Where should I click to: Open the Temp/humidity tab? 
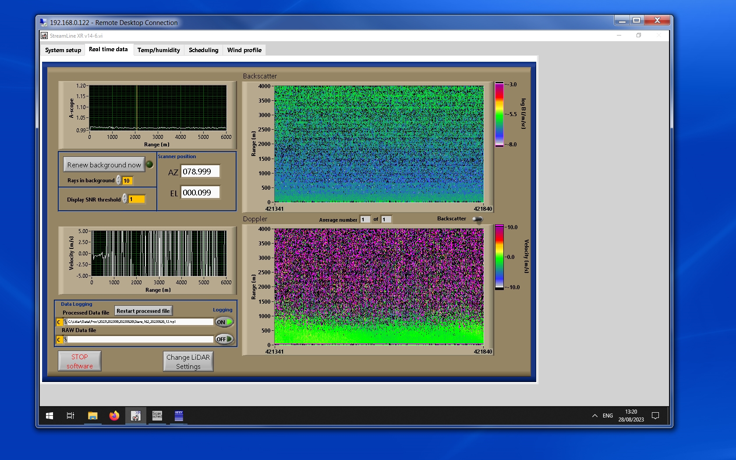[x=159, y=50]
